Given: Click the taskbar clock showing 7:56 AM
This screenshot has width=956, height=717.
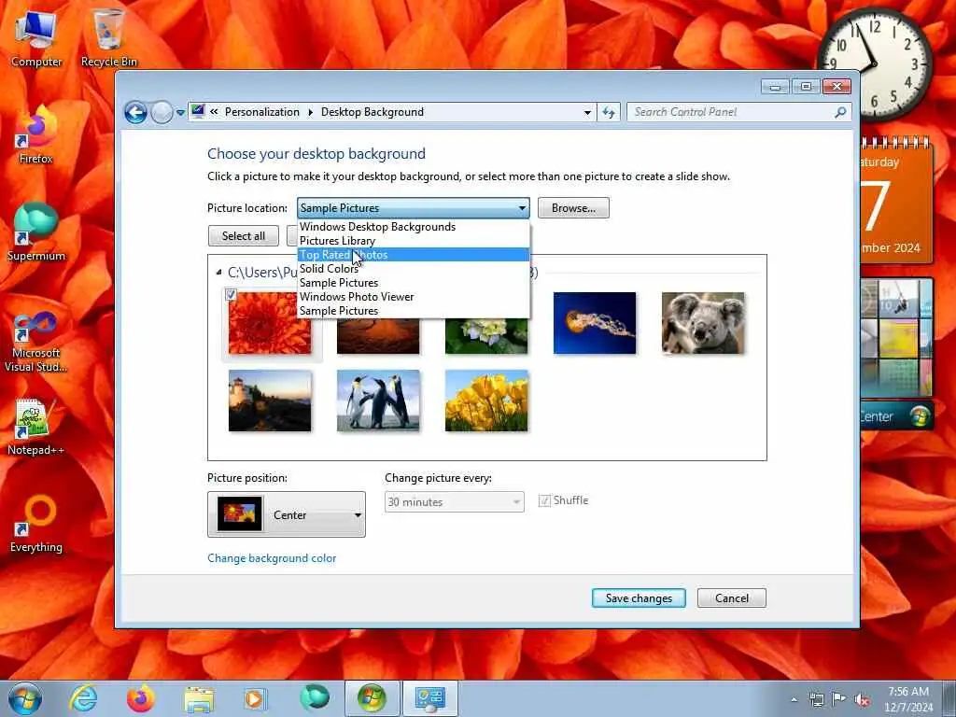Looking at the screenshot, I should pyautogui.click(x=908, y=699).
